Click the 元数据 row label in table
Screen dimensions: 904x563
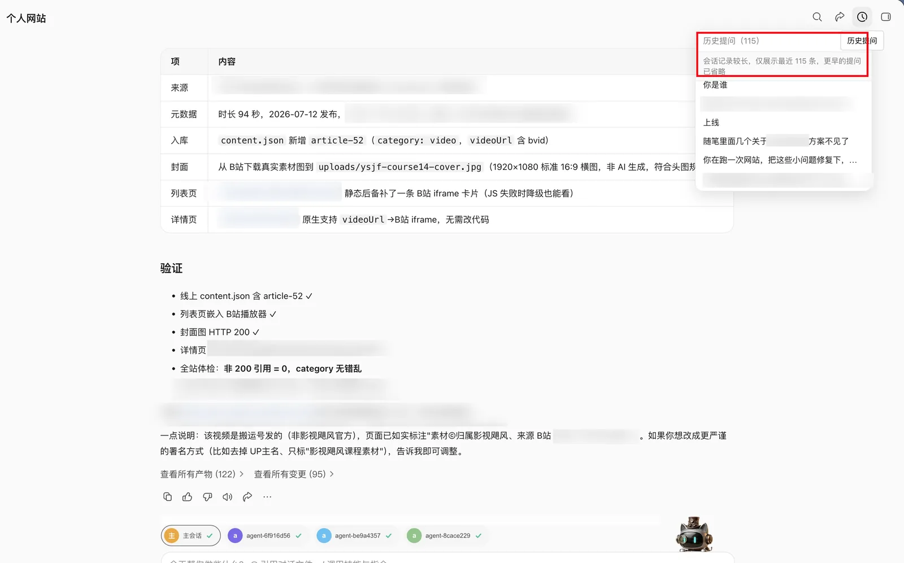[184, 114]
